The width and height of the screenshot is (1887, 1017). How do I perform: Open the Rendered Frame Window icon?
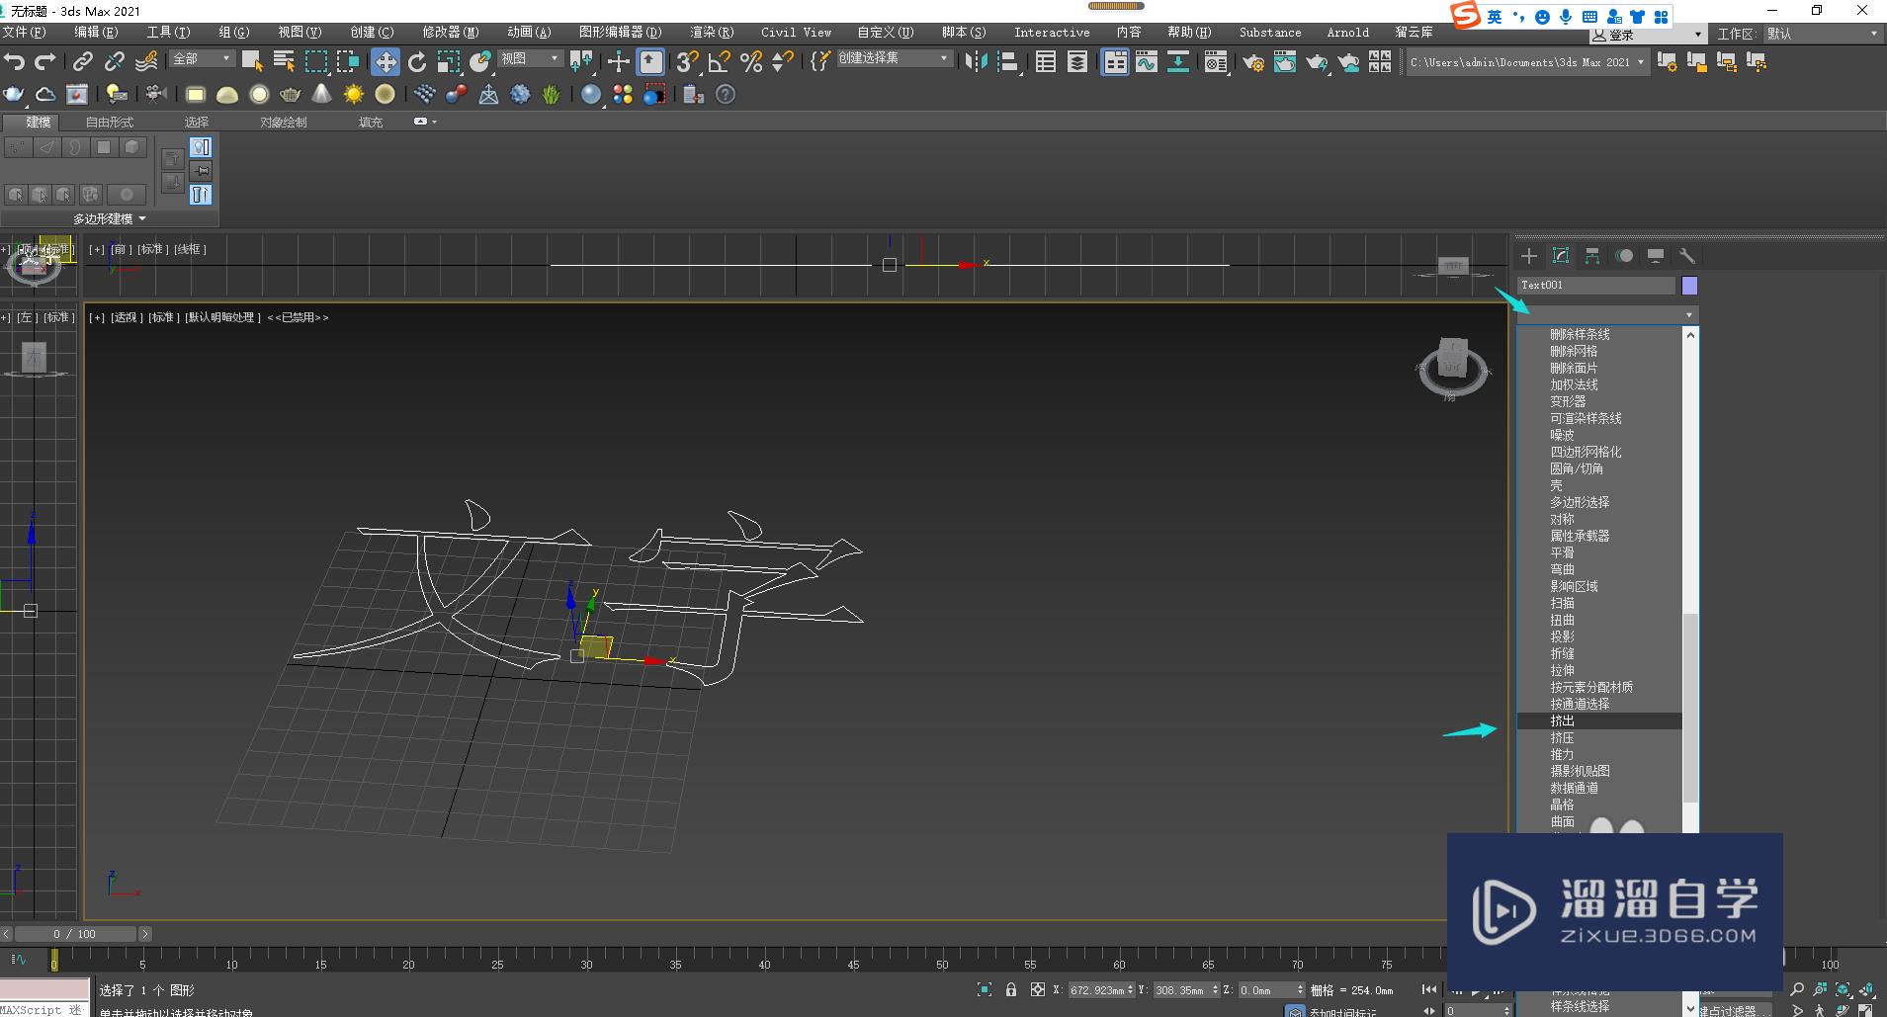point(1285,61)
